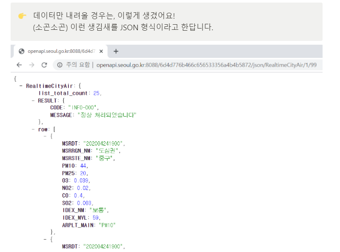The width and height of the screenshot is (340, 252).
Task: Click the site info warning icon
Action: point(60,65)
